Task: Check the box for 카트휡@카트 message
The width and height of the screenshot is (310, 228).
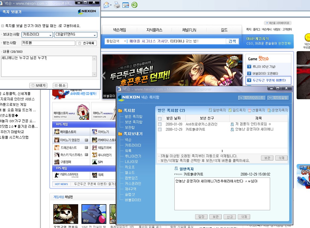Action: (x=160, y=130)
